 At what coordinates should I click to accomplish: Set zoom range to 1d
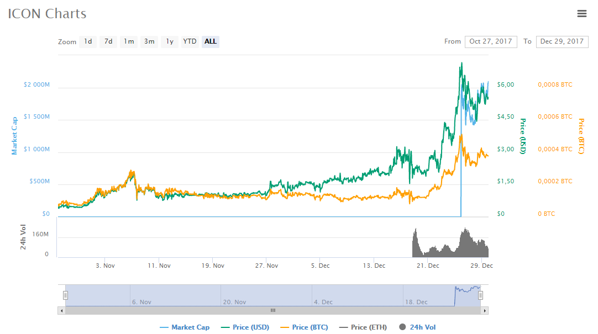[88, 41]
